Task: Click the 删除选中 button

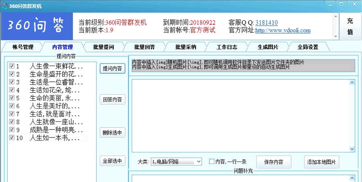Action: click(x=113, y=133)
